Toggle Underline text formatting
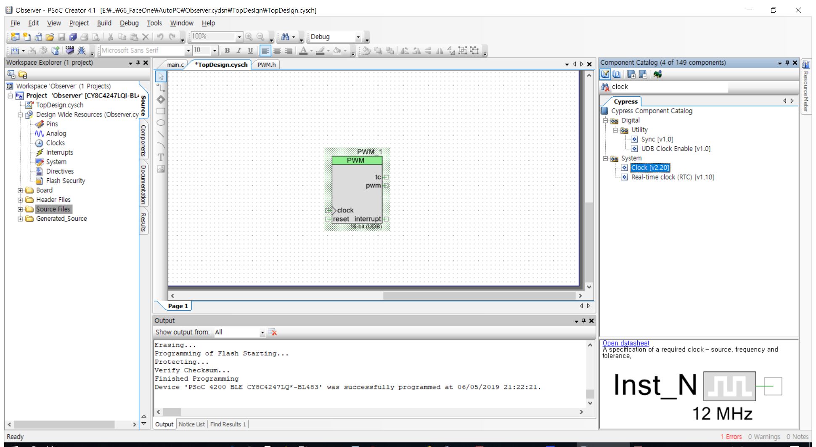This screenshot has height=447, width=816. pyautogui.click(x=251, y=50)
